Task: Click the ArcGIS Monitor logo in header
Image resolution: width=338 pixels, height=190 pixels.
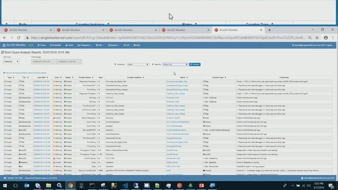Action: click(x=14, y=45)
